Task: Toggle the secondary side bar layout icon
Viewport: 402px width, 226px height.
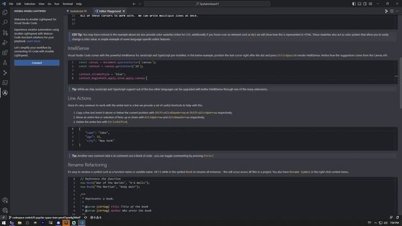Action: (365, 4)
